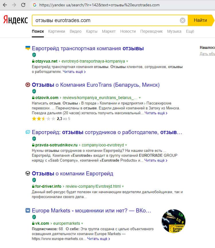Open the Ещё menu
The image size is (215, 248).
190,31
